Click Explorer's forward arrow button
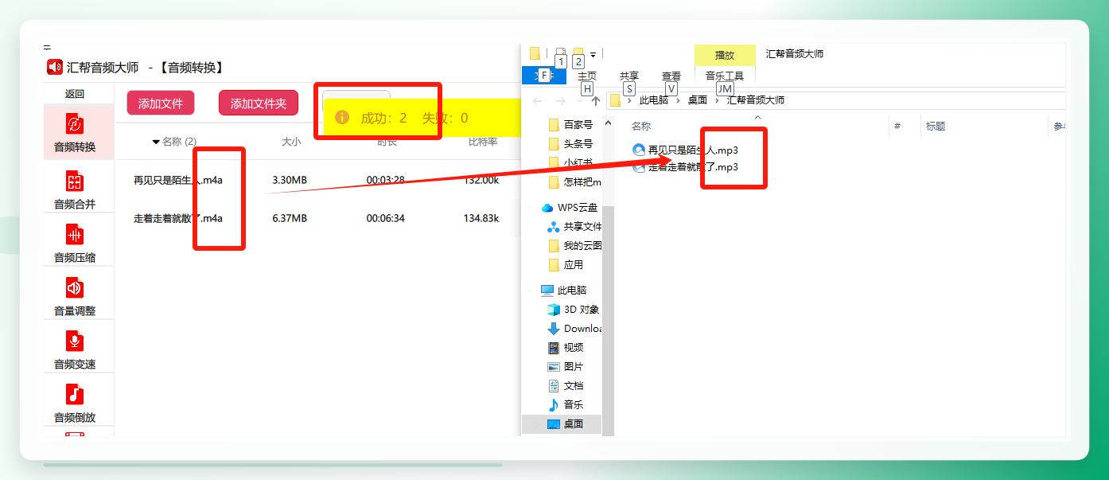Viewport: 1109px width, 480px height. coord(559,101)
